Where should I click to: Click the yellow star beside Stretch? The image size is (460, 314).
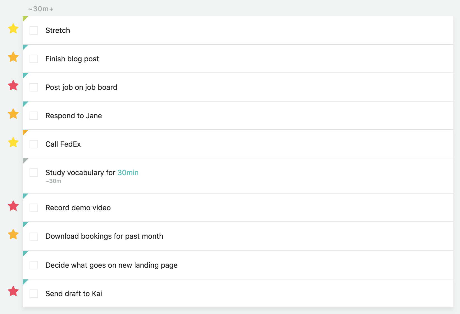13,28
